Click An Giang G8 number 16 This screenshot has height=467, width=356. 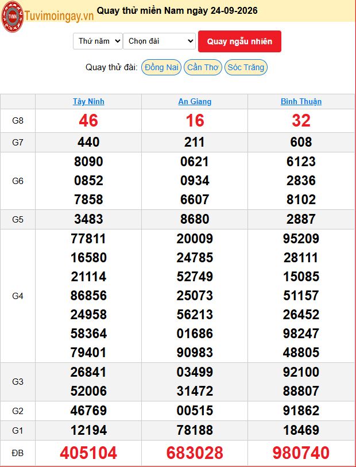point(195,121)
